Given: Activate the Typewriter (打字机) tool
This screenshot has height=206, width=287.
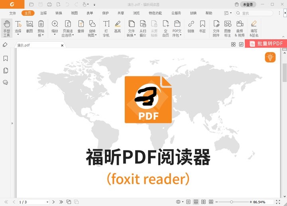Looking at the screenshot, I should 106,29.
